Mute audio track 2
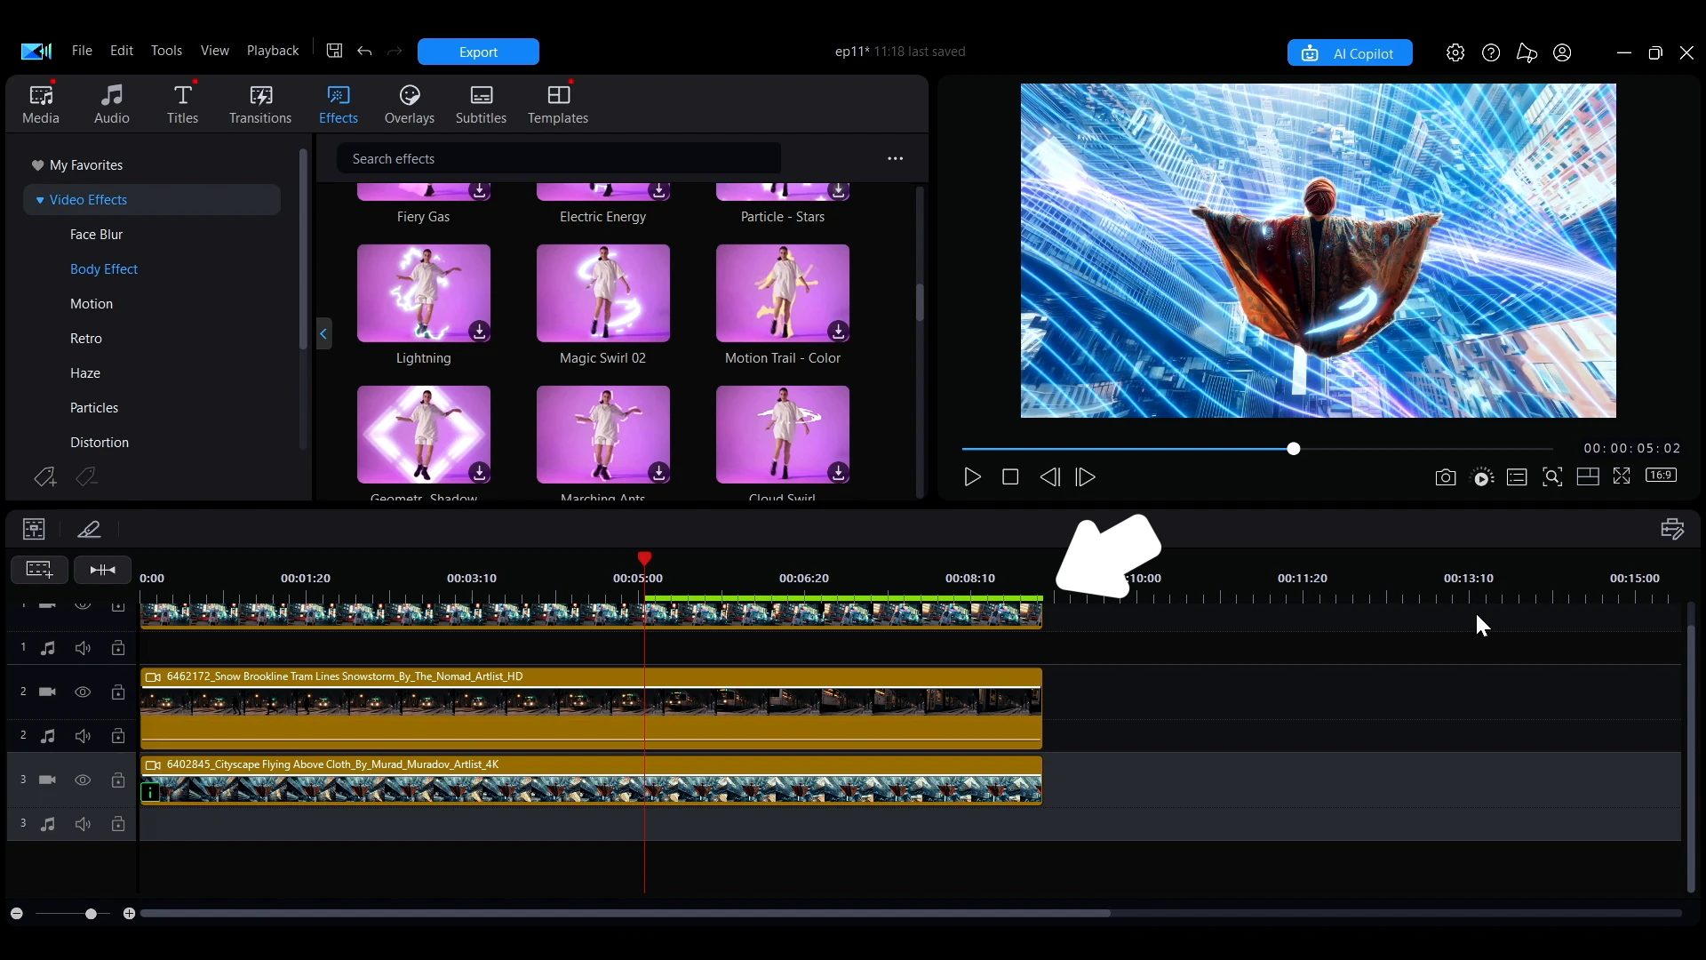 [83, 736]
